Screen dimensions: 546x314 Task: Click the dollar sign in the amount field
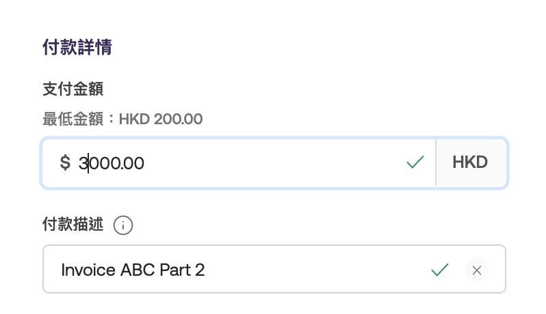(65, 163)
